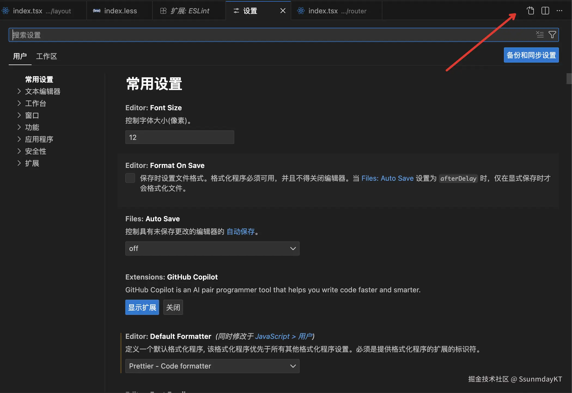Image resolution: width=572 pixels, height=393 pixels.
Task: Click the 备份和同步设置 button
Action: tap(531, 55)
